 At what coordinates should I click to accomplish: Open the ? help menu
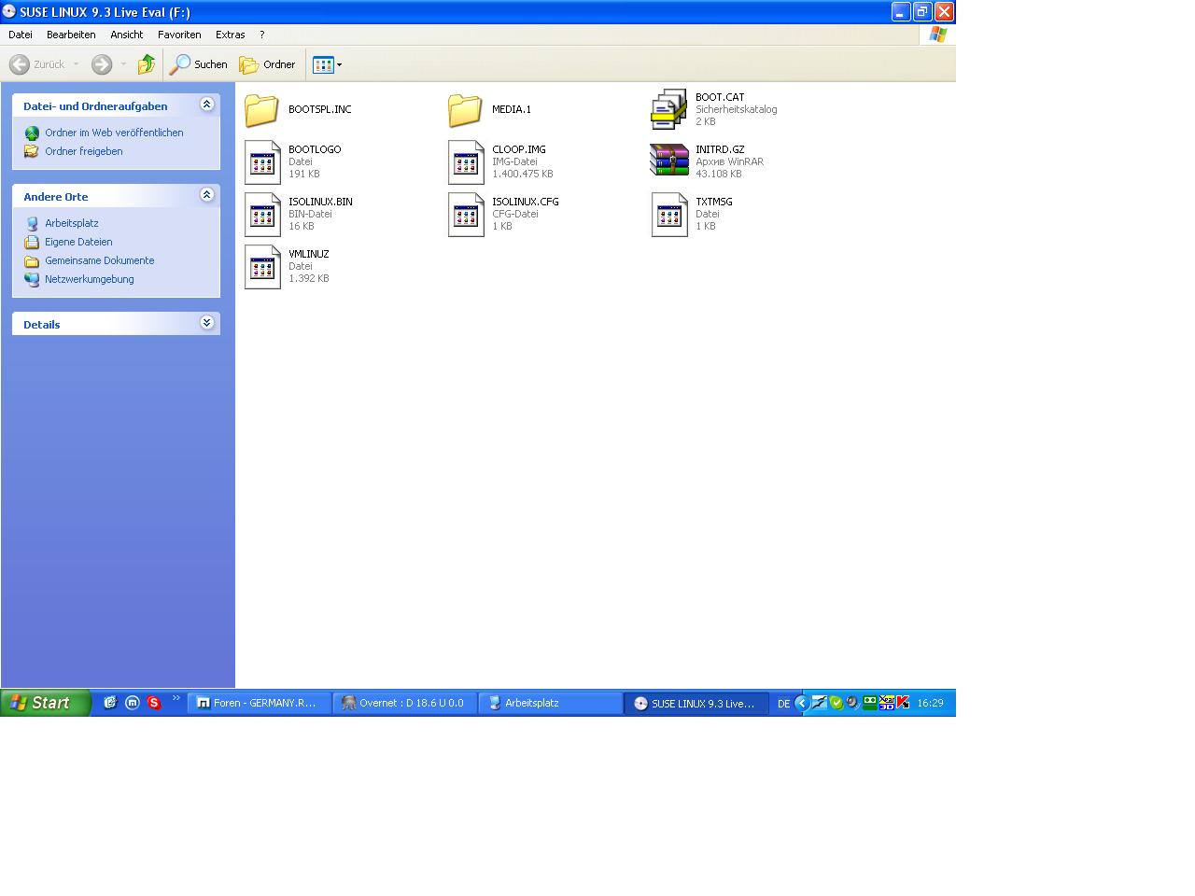point(262,35)
